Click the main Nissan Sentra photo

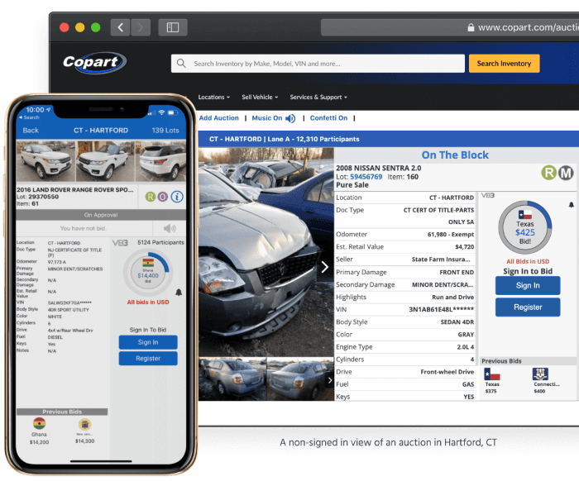266,252
